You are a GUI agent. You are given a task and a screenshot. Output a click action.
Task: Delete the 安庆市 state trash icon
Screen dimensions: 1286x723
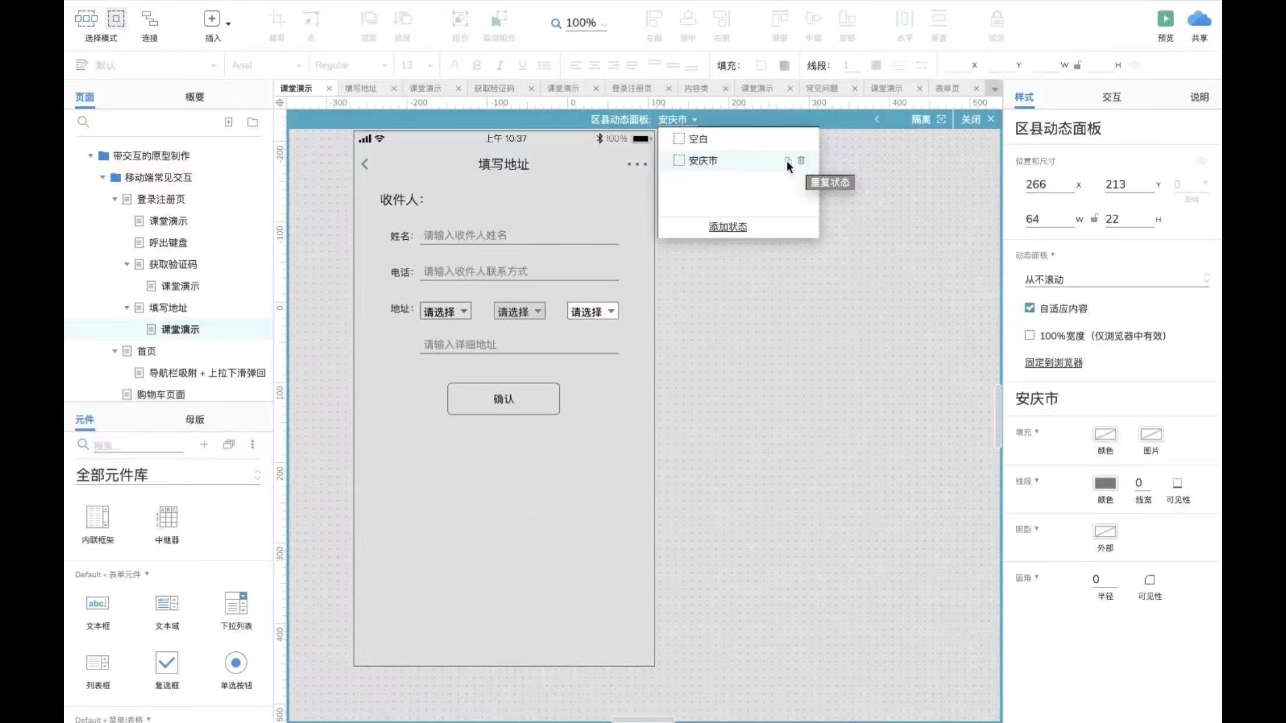pyautogui.click(x=801, y=160)
